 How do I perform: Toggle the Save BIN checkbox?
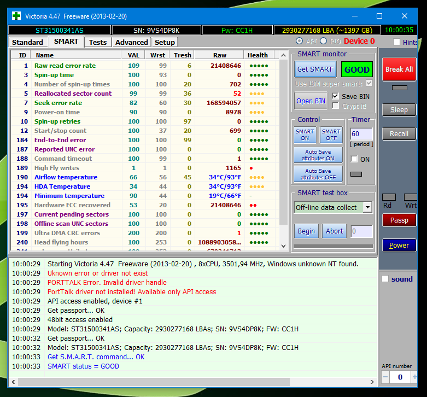[x=336, y=96]
